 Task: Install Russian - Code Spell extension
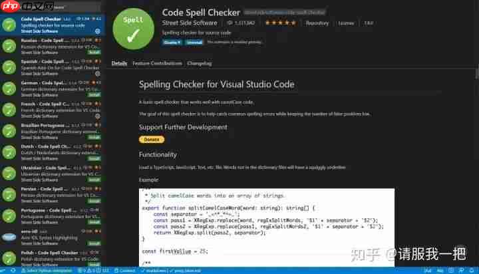point(94,53)
